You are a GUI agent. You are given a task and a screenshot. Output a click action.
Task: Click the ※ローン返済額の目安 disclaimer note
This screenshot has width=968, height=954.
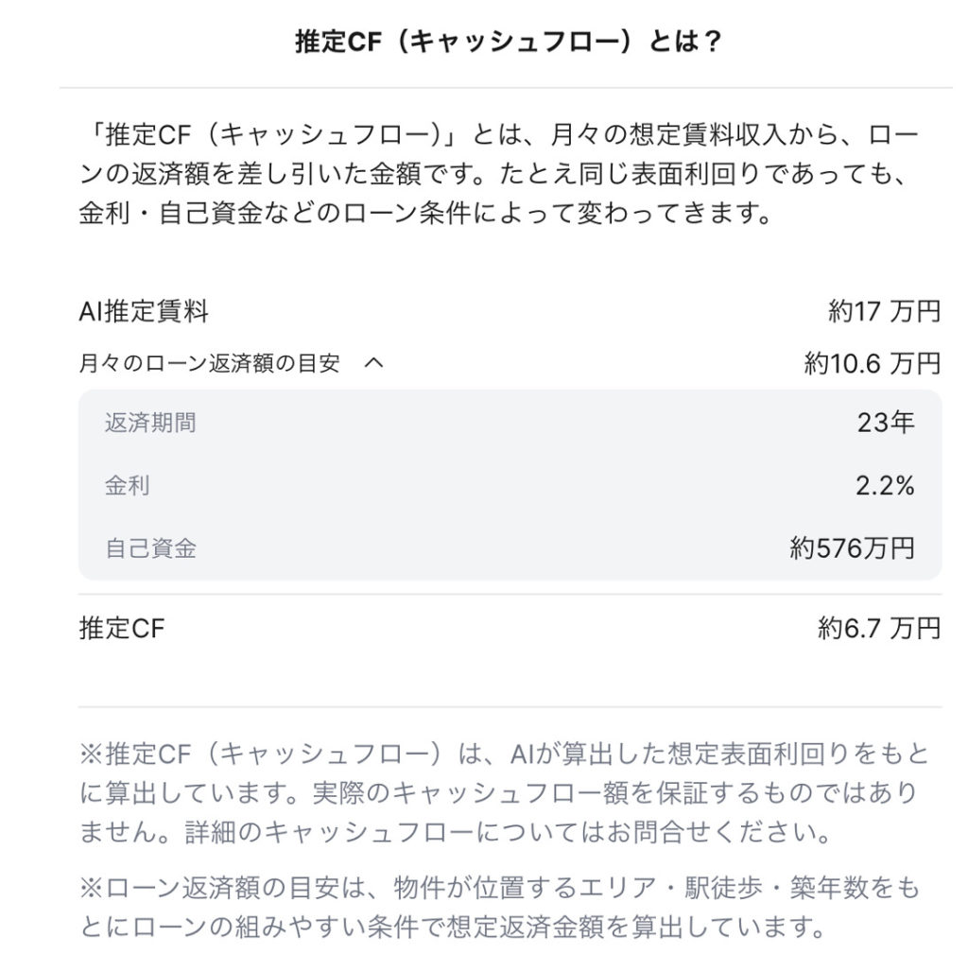pyautogui.click(x=500, y=908)
